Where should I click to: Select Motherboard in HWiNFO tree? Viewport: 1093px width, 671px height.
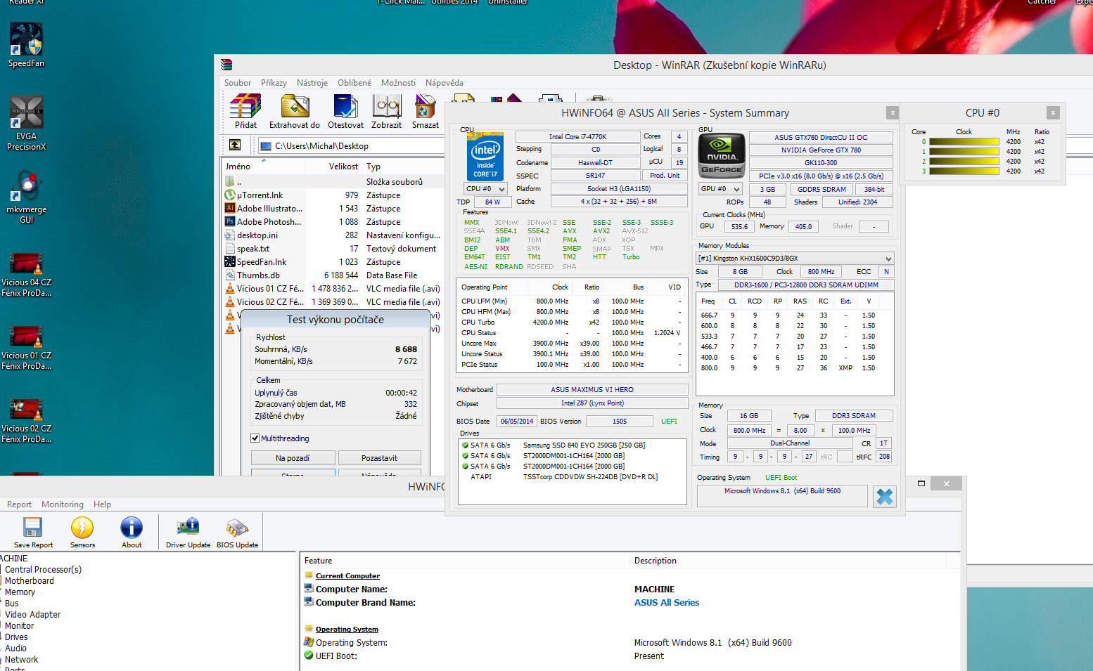30,581
